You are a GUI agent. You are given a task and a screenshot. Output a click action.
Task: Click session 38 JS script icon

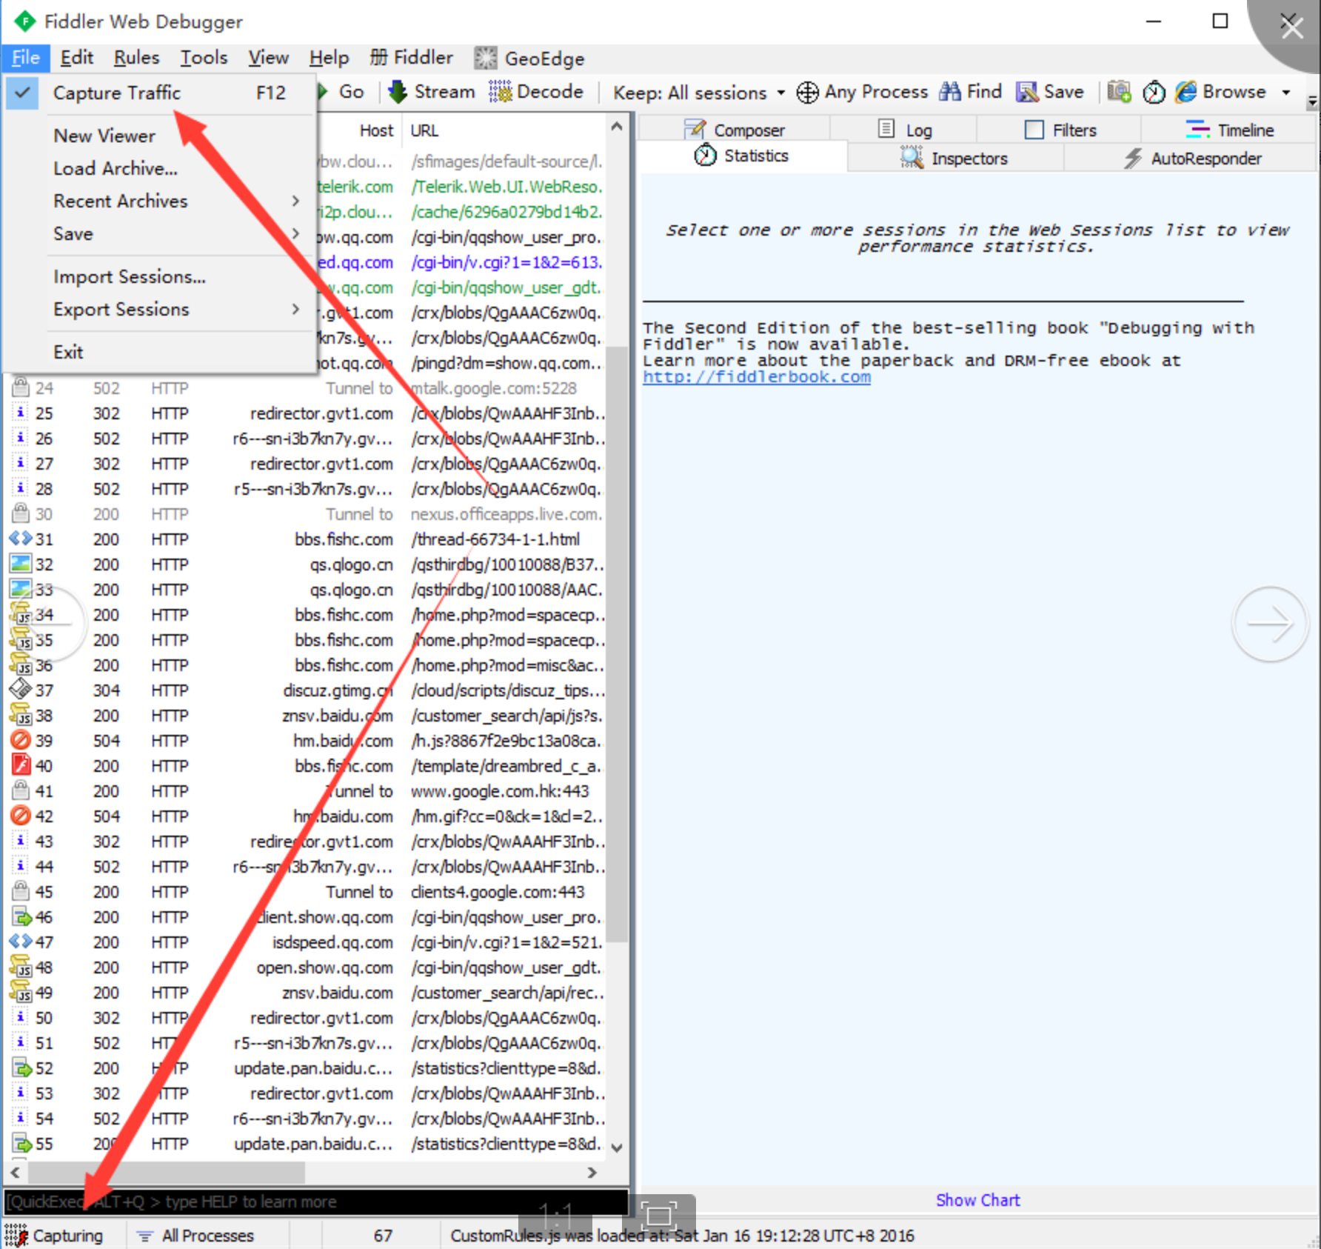(20, 715)
